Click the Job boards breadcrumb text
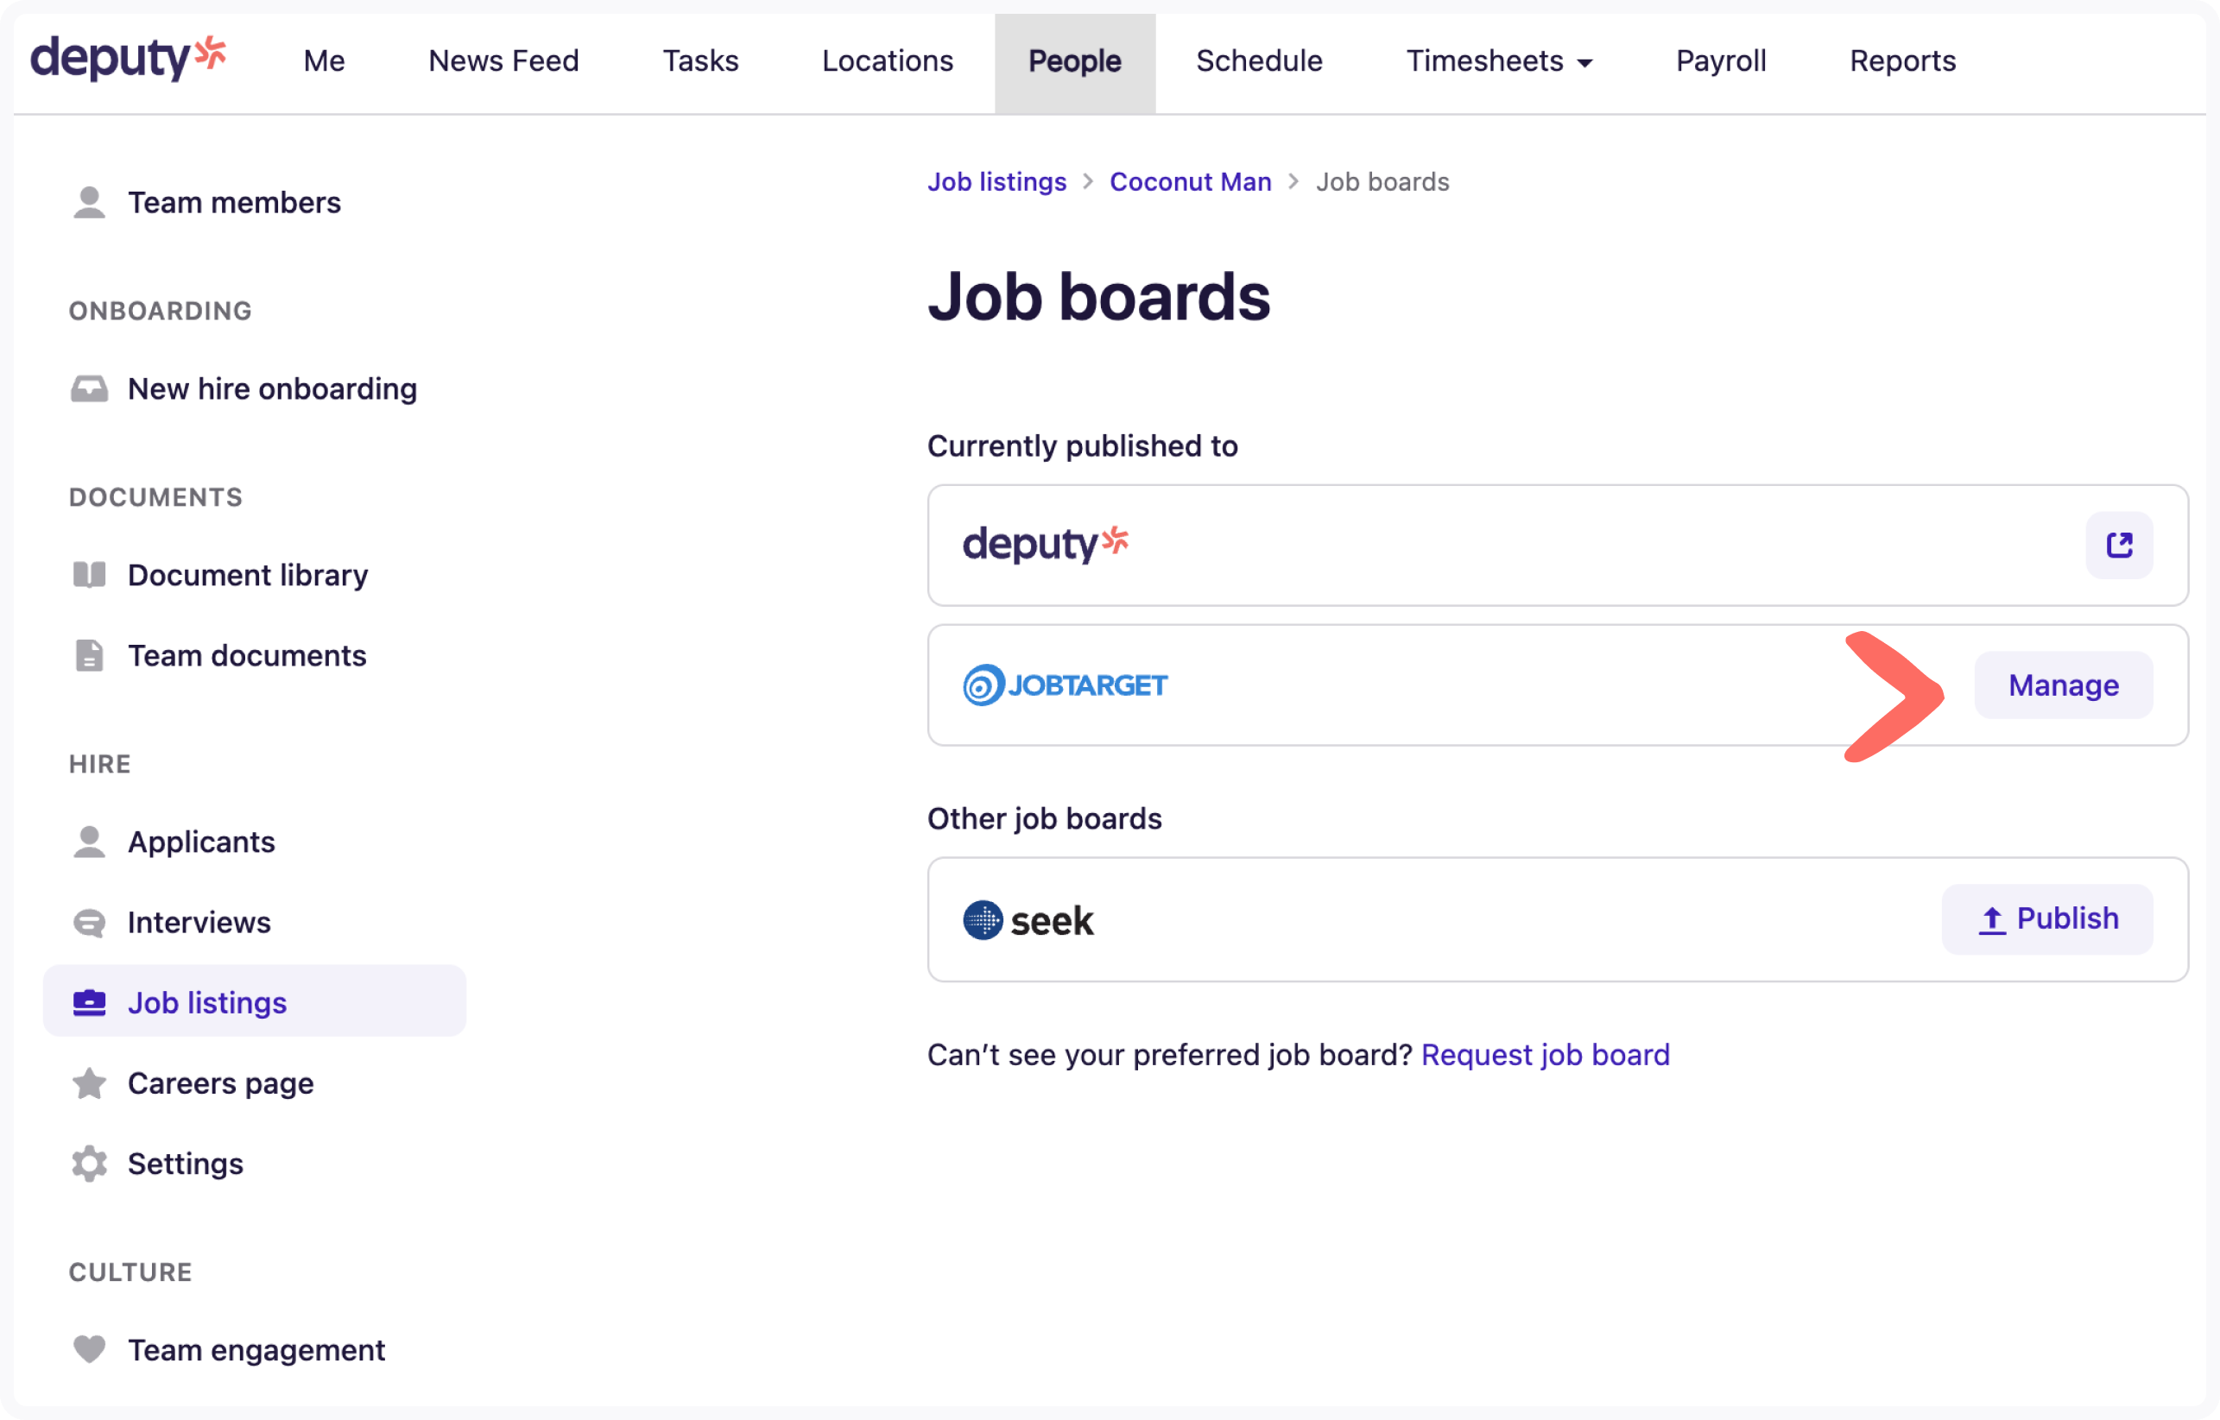 point(1382,181)
